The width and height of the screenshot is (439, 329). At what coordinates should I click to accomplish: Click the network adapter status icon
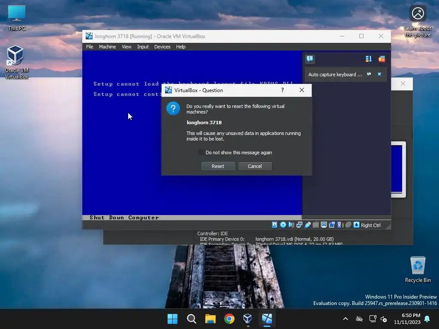click(299, 225)
